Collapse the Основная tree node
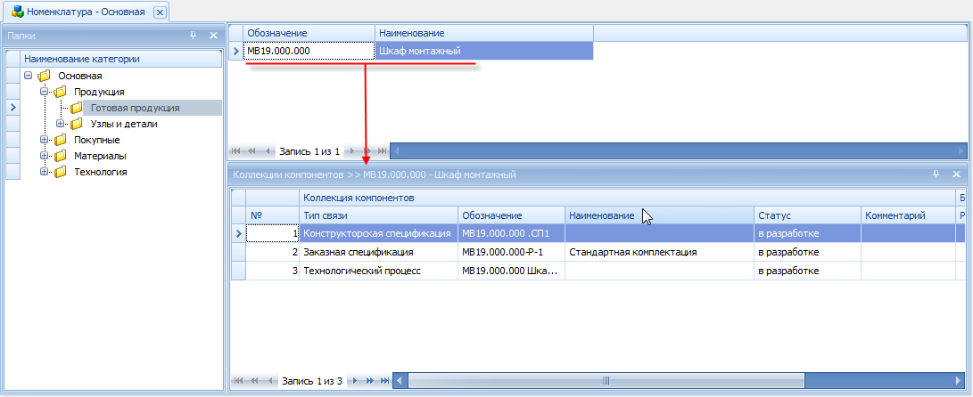This screenshot has width=973, height=397. tap(28, 76)
